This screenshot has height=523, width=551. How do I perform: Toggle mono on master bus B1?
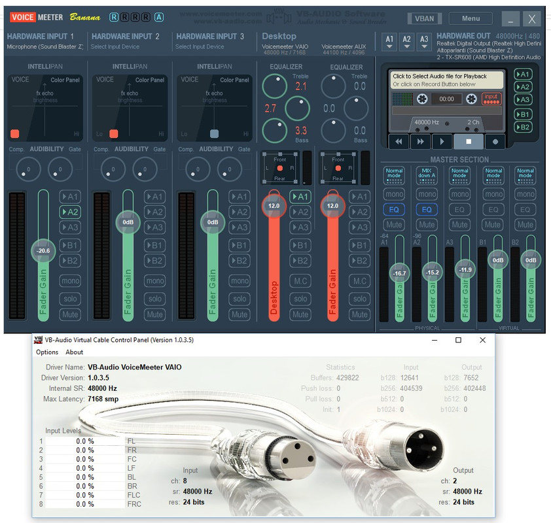coord(493,194)
